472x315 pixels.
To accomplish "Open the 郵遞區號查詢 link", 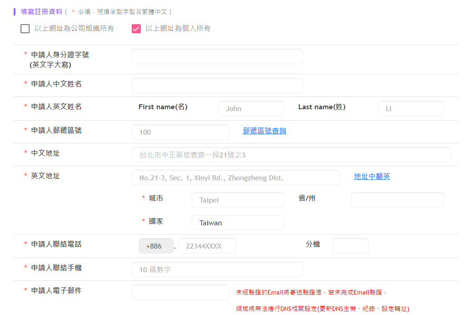I will tap(264, 131).
